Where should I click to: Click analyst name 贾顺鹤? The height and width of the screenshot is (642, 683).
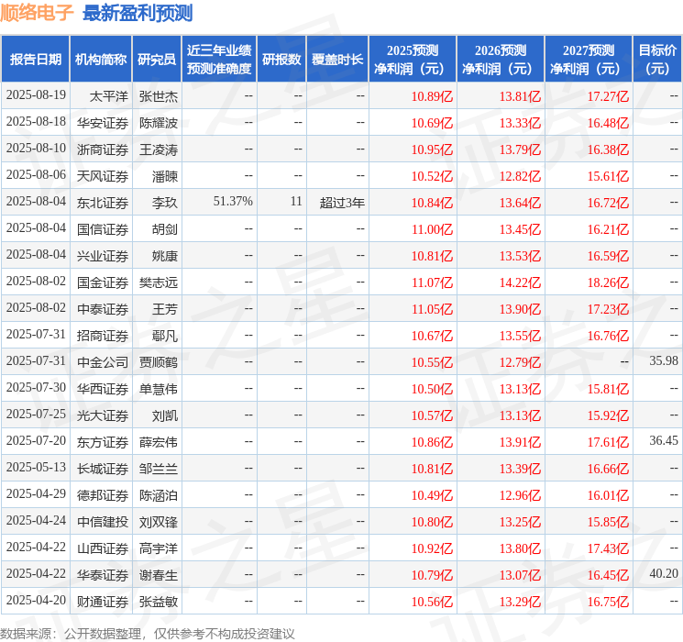coord(158,362)
